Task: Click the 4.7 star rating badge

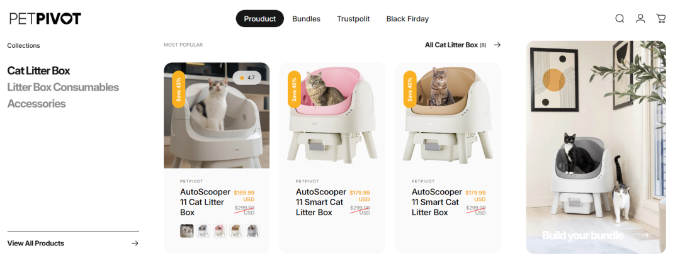Action: click(x=247, y=78)
